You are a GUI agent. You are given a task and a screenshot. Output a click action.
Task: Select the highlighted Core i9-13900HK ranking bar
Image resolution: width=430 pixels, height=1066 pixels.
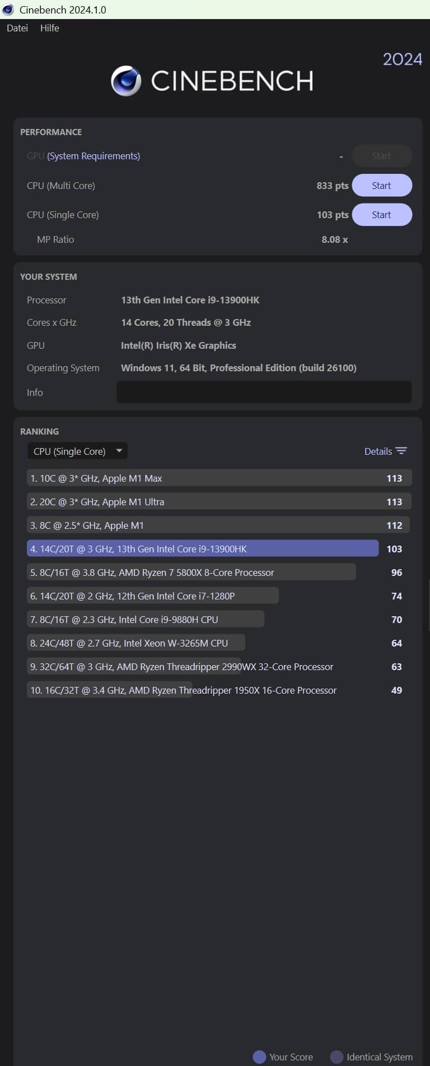click(x=203, y=549)
